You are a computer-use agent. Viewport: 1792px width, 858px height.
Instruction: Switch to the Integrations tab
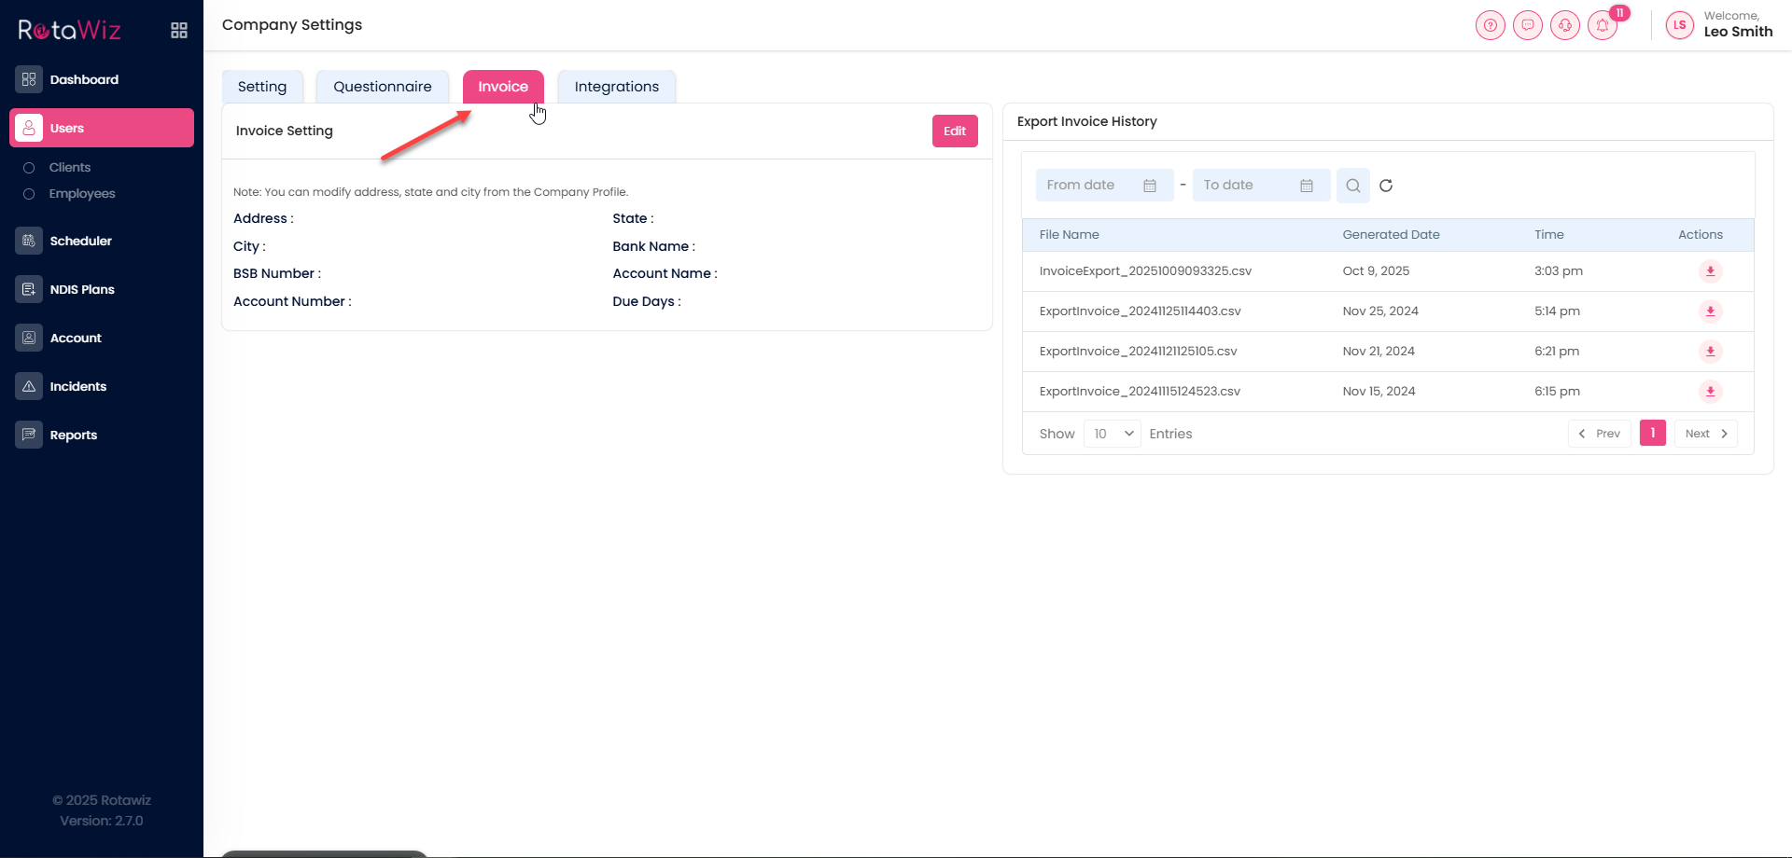(x=616, y=87)
